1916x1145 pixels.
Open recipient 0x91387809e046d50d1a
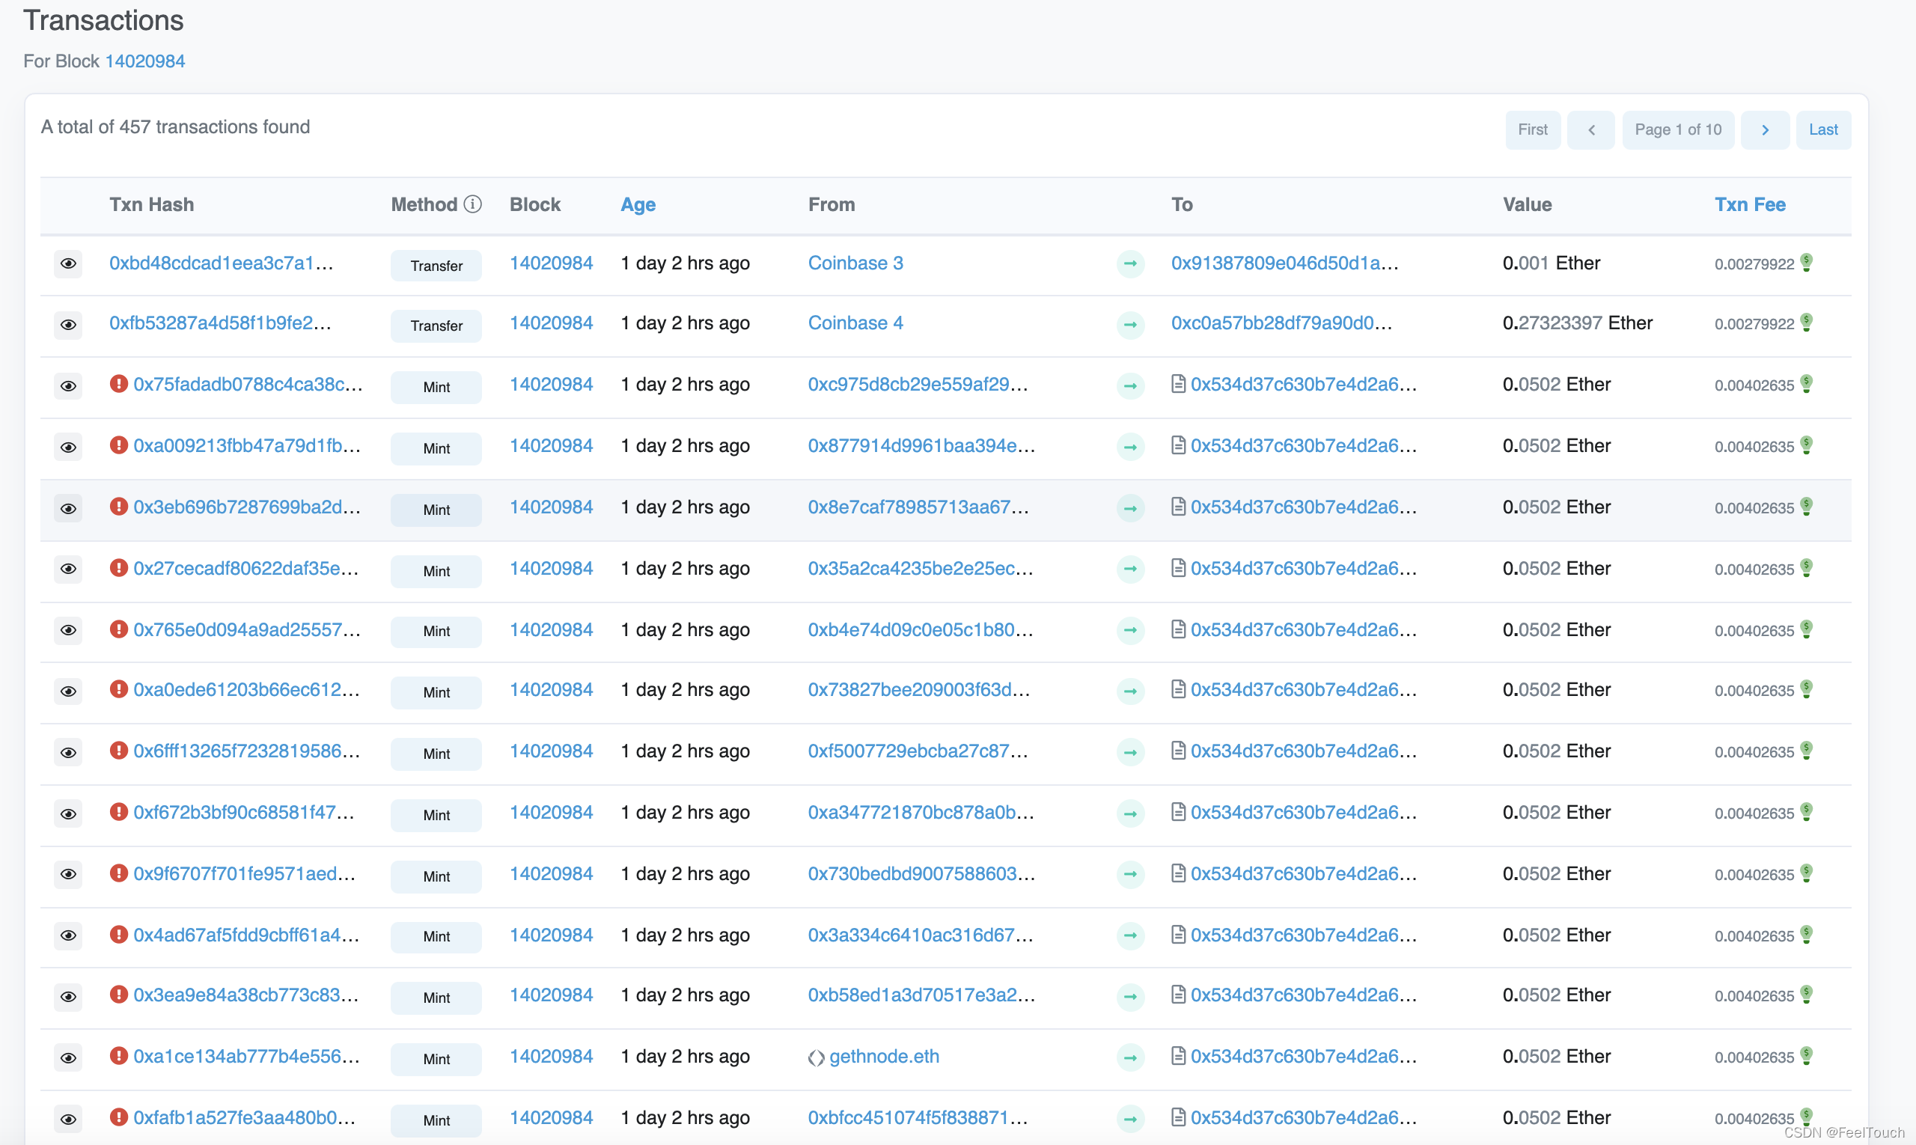point(1285,263)
